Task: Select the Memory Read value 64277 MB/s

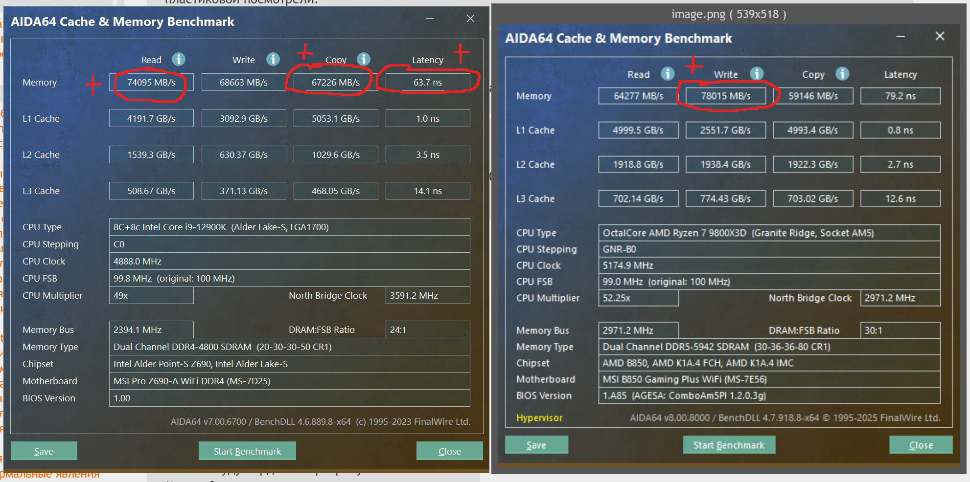Action: point(638,96)
